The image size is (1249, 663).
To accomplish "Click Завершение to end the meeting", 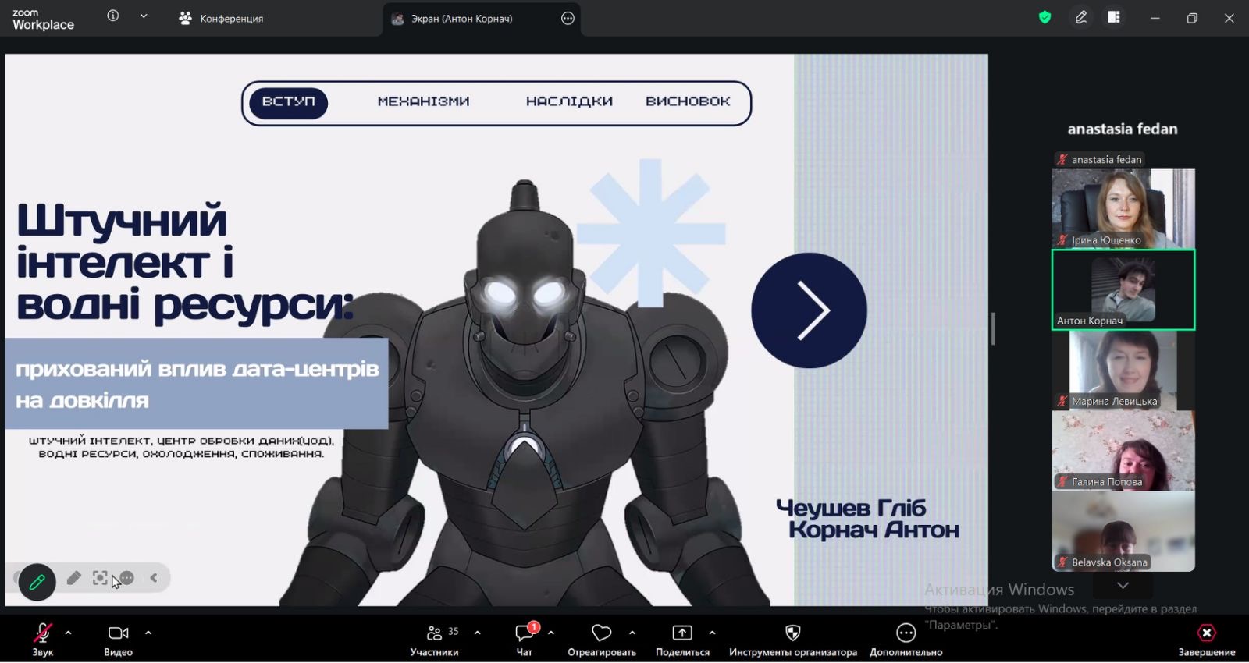I will tap(1206, 639).
